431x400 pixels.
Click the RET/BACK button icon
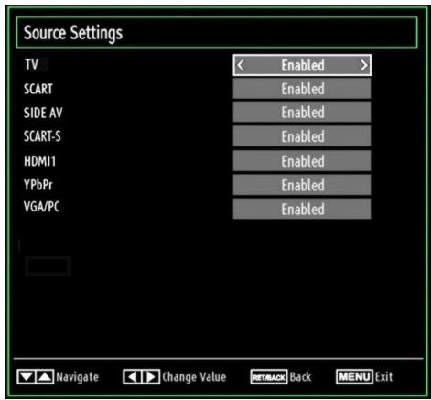(269, 377)
